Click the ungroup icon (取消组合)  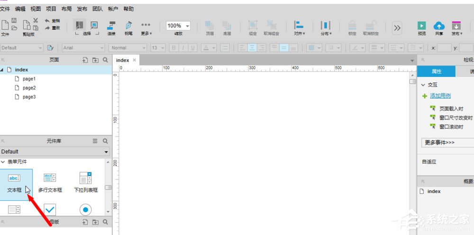271,25
